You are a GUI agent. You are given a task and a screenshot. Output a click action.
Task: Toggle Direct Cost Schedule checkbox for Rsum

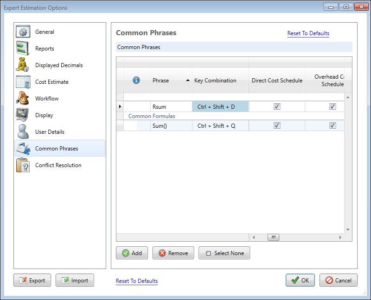(x=277, y=106)
